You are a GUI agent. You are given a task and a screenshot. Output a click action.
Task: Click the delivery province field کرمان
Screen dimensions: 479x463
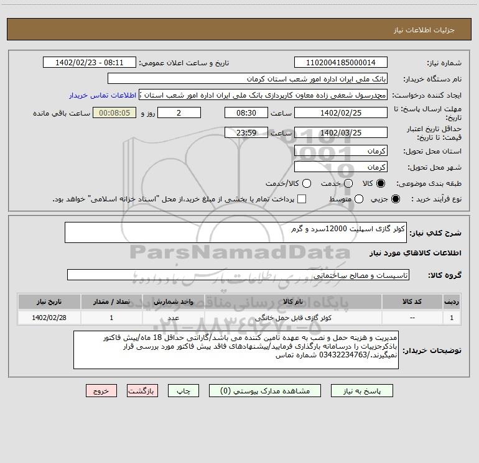pos(341,151)
